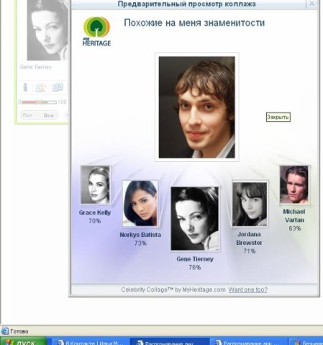
Task: Click the 'Готово' status bar text
Action: tap(19, 331)
